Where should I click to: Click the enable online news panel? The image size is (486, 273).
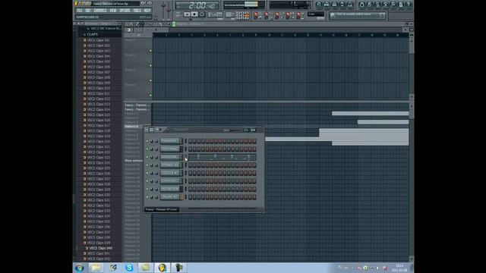[358, 15]
